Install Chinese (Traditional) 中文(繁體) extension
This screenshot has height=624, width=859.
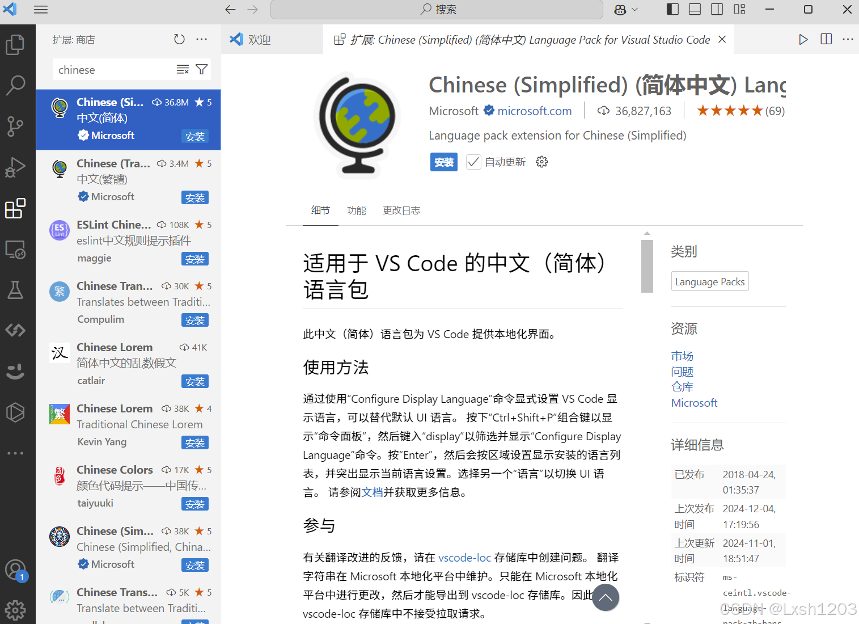(x=195, y=198)
